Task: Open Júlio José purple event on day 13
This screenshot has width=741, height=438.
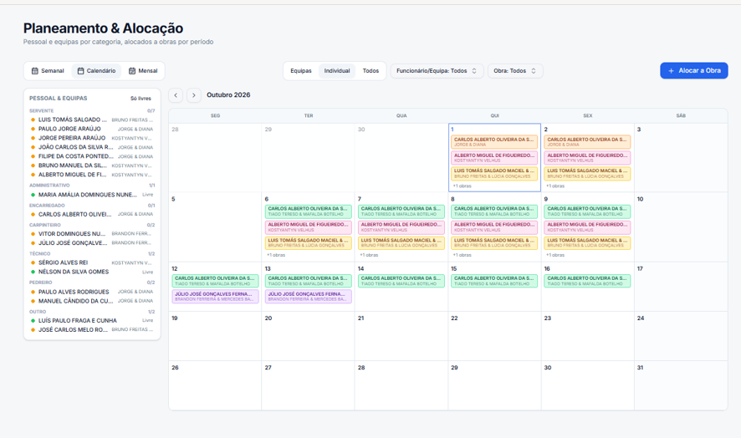Action: pos(308,297)
